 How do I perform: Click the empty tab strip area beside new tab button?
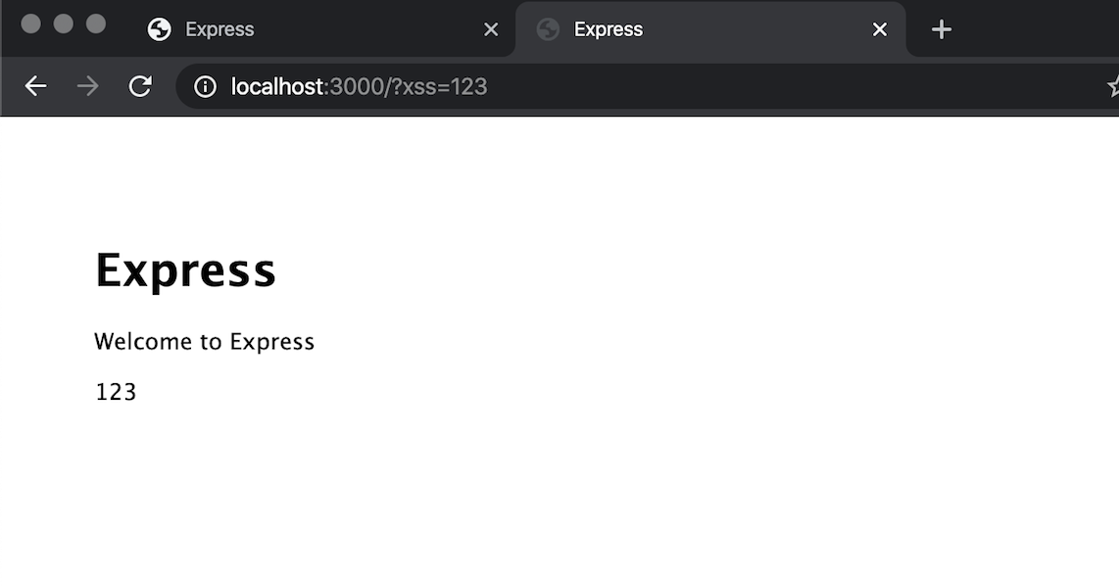[1039, 29]
